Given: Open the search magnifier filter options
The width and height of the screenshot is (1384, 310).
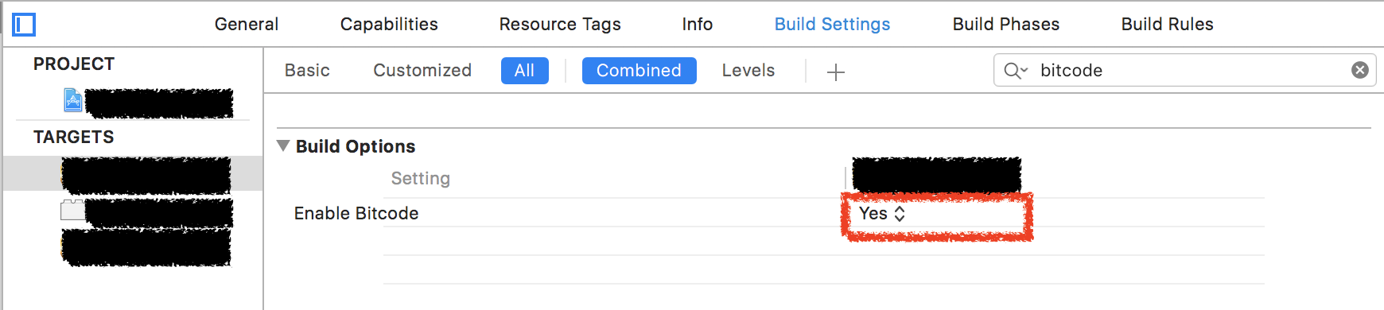Looking at the screenshot, I should (1016, 71).
